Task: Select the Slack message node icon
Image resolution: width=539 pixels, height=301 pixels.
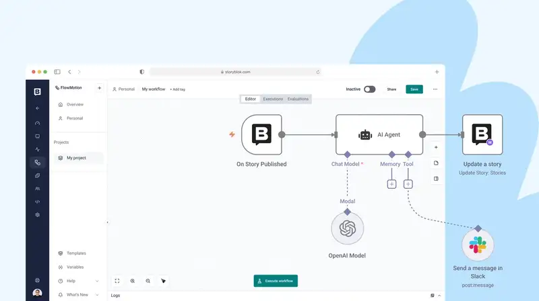Action: click(x=478, y=245)
